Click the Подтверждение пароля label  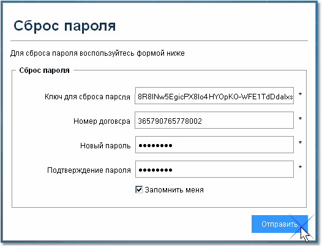[89, 170]
